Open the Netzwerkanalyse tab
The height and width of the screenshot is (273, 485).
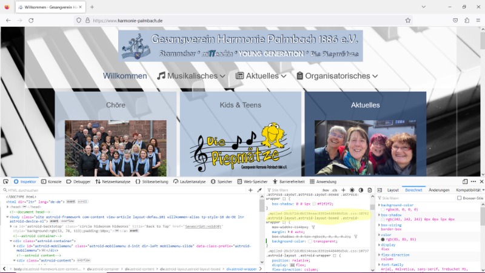tap(113, 181)
